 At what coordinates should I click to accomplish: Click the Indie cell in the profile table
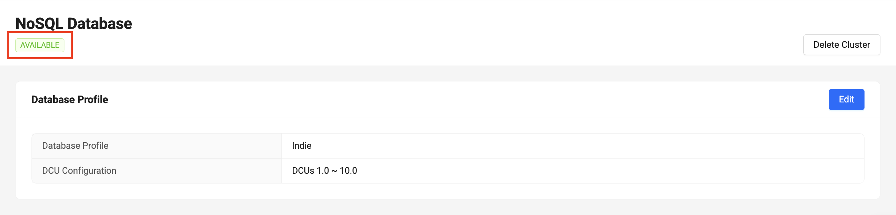point(302,146)
